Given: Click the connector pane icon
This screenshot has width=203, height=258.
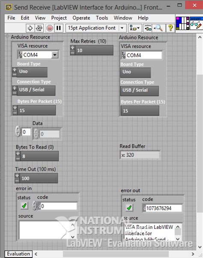Looking at the screenshot, I should click(182, 24).
